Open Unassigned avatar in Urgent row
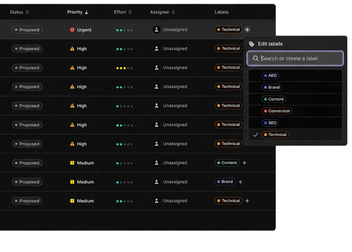This screenshot has width=352, height=252. 156,29
